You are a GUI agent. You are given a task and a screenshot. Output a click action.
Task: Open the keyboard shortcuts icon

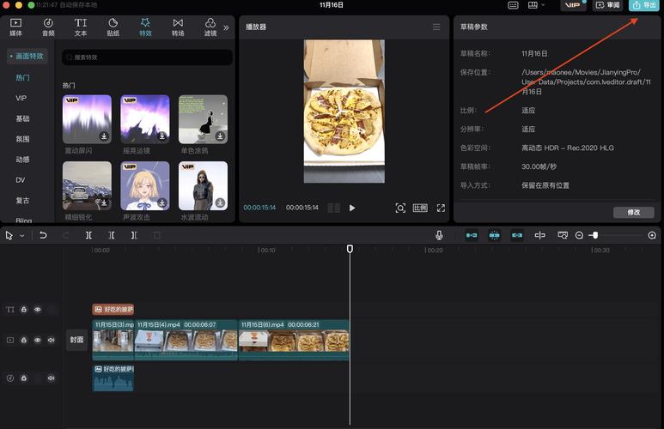(x=513, y=5)
